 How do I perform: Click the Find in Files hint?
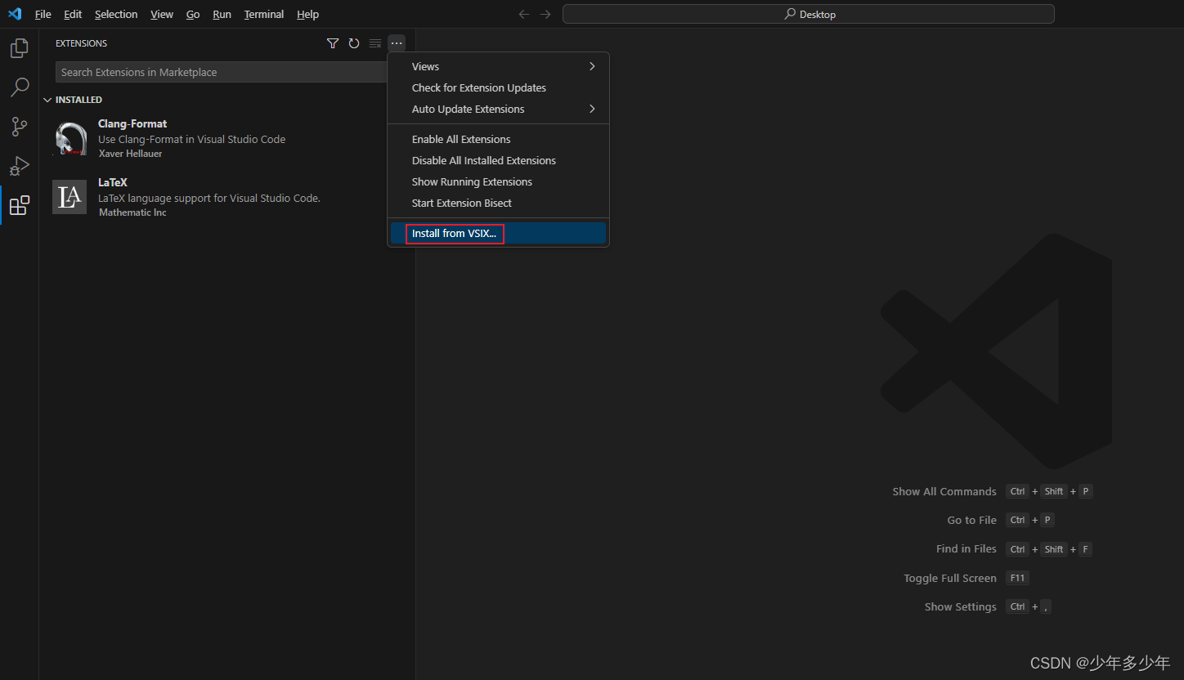pyautogui.click(x=966, y=548)
